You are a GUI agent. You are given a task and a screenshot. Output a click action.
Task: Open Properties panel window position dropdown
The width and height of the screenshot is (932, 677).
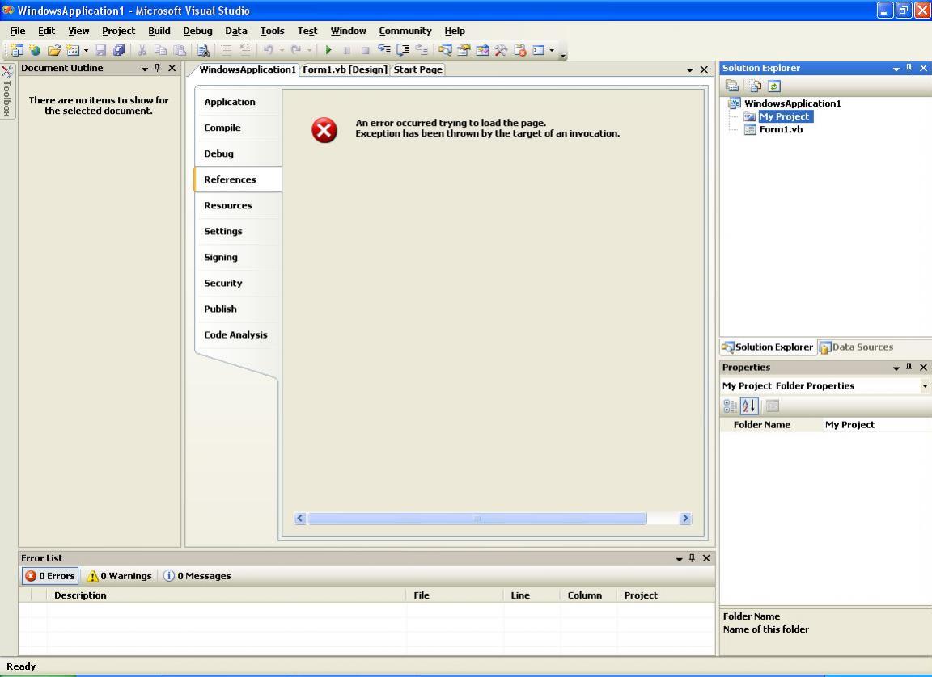[896, 368]
